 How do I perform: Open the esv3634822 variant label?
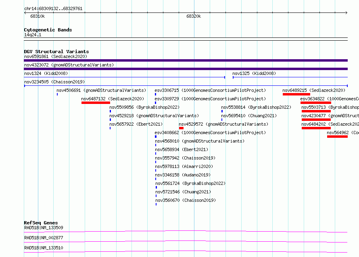tap(330, 99)
